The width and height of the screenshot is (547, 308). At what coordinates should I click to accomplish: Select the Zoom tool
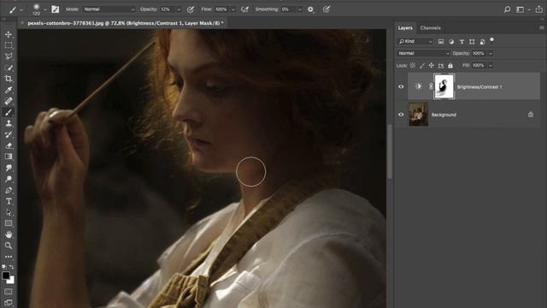[x=9, y=246]
